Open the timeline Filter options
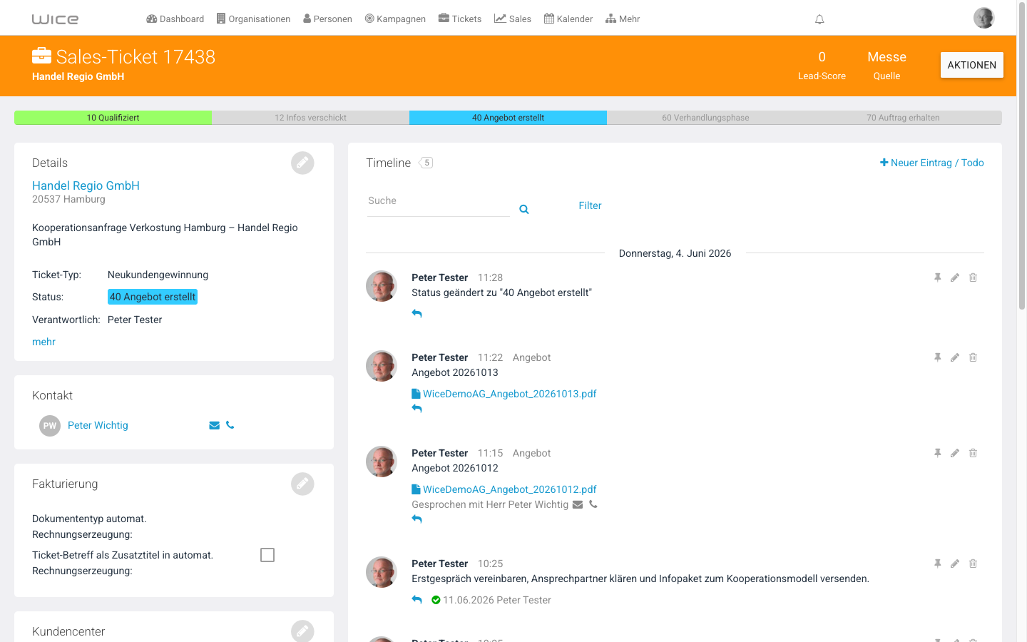 [590, 205]
